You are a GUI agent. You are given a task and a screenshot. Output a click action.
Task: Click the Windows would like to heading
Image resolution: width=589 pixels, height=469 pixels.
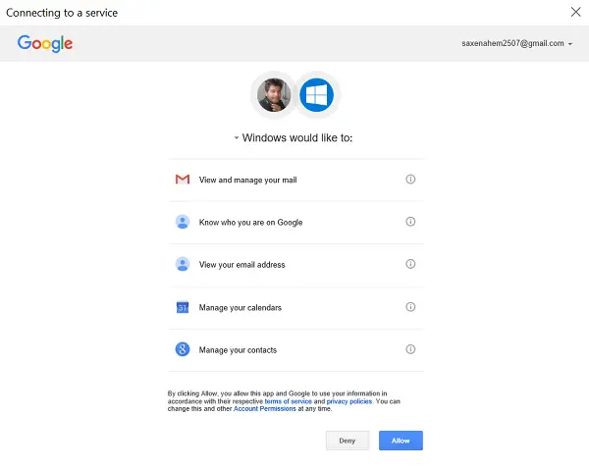pos(297,137)
